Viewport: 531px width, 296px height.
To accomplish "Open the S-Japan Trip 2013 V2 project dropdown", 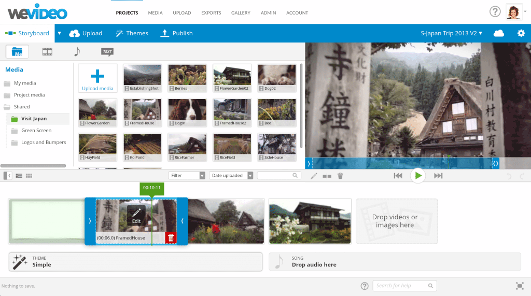I will (x=451, y=33).
